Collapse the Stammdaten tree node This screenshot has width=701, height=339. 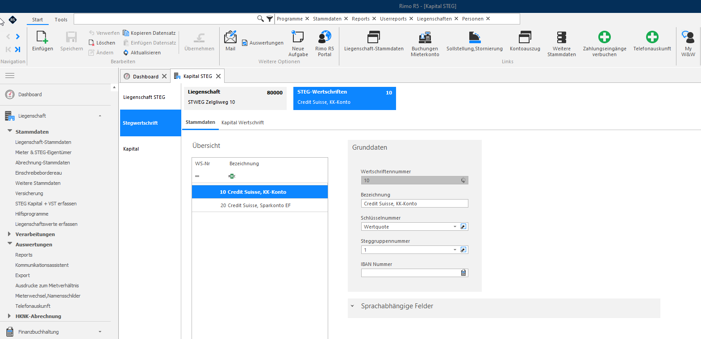point(10,131)
